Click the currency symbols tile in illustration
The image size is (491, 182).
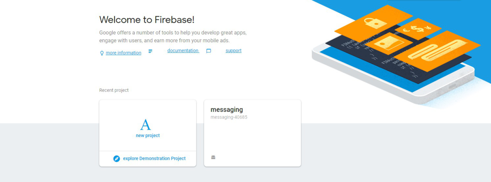pos(417,28)
